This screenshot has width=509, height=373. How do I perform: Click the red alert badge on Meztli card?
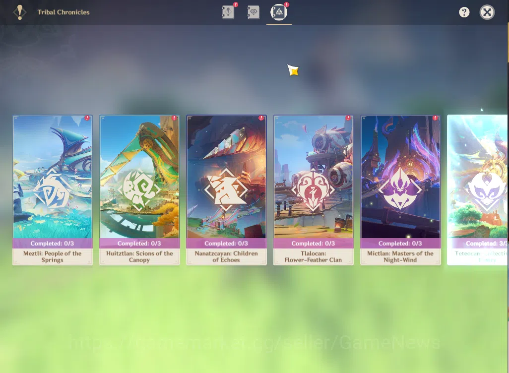(87, 118)
